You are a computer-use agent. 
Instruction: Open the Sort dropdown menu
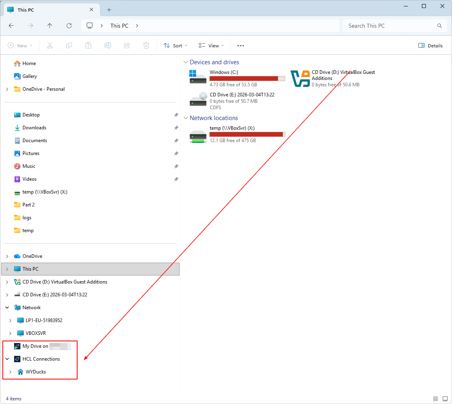[x=176, y=46]
